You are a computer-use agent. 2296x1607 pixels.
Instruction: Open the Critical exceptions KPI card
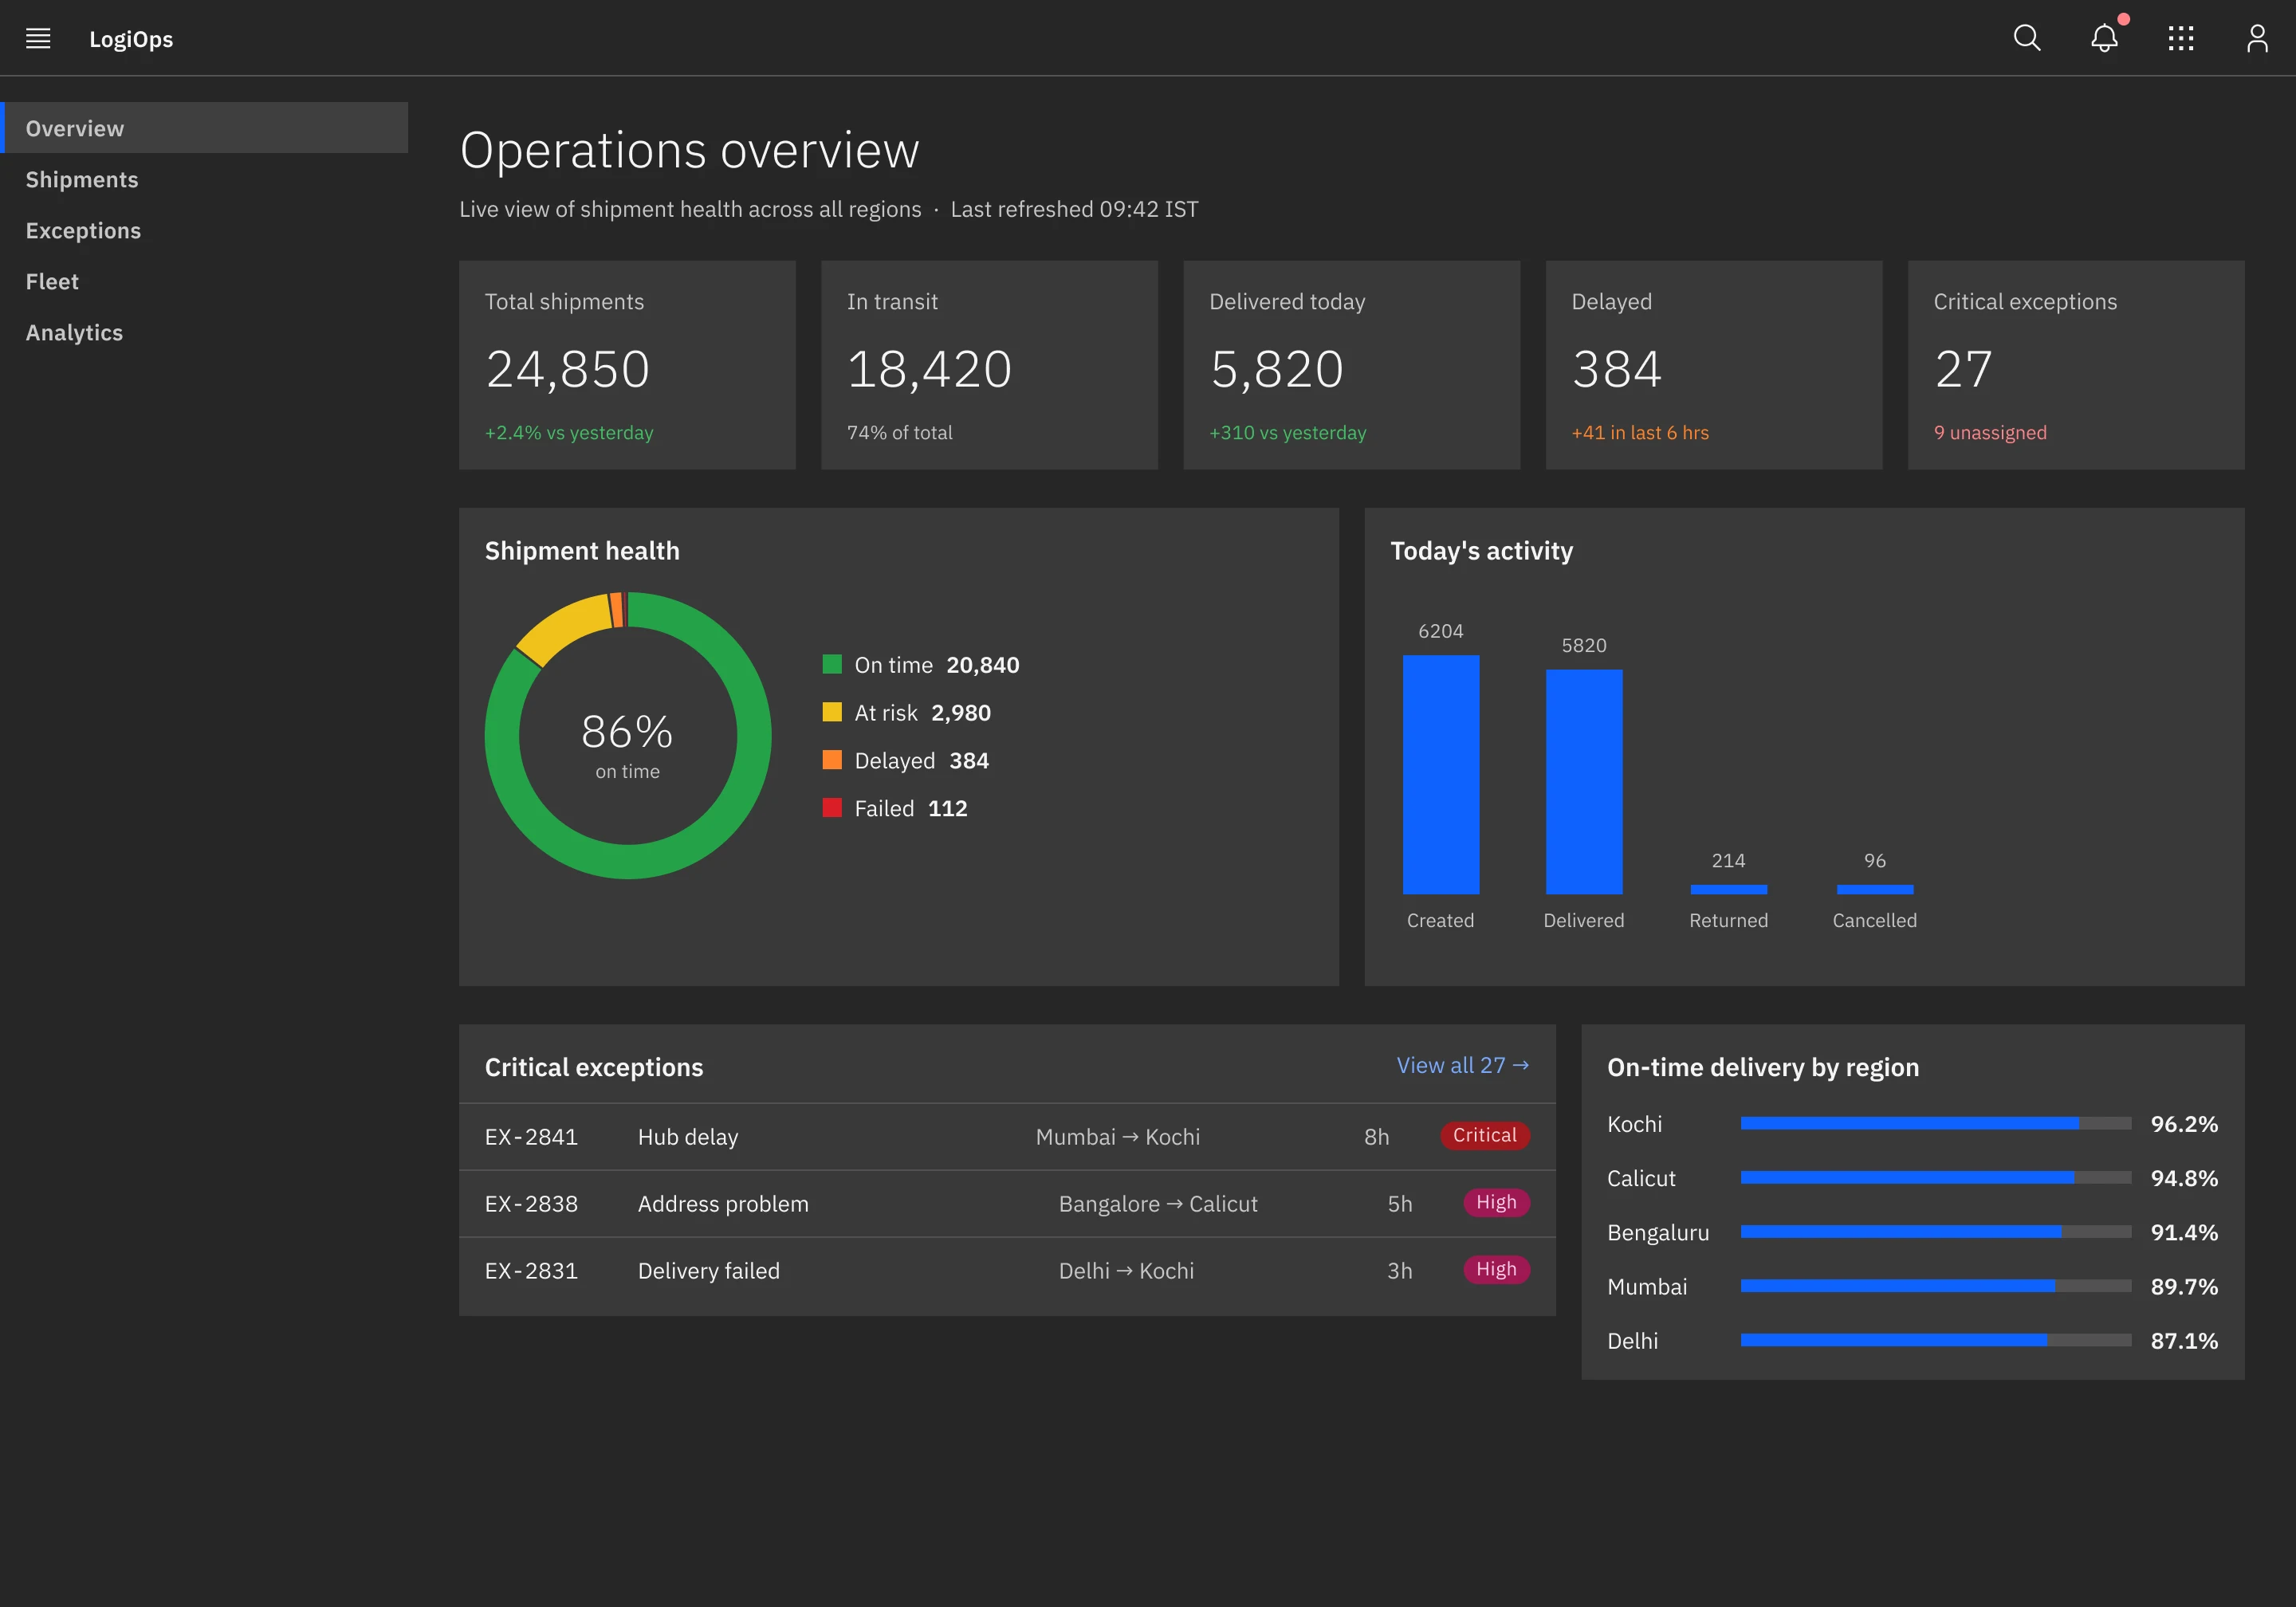point(2076,365)
